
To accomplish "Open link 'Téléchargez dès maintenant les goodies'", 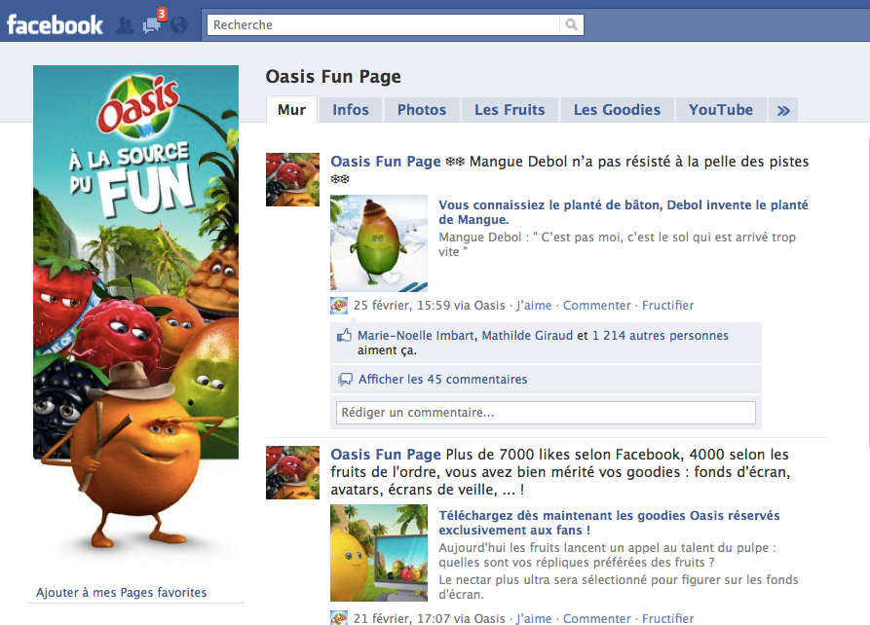I will tap(609, 523).
